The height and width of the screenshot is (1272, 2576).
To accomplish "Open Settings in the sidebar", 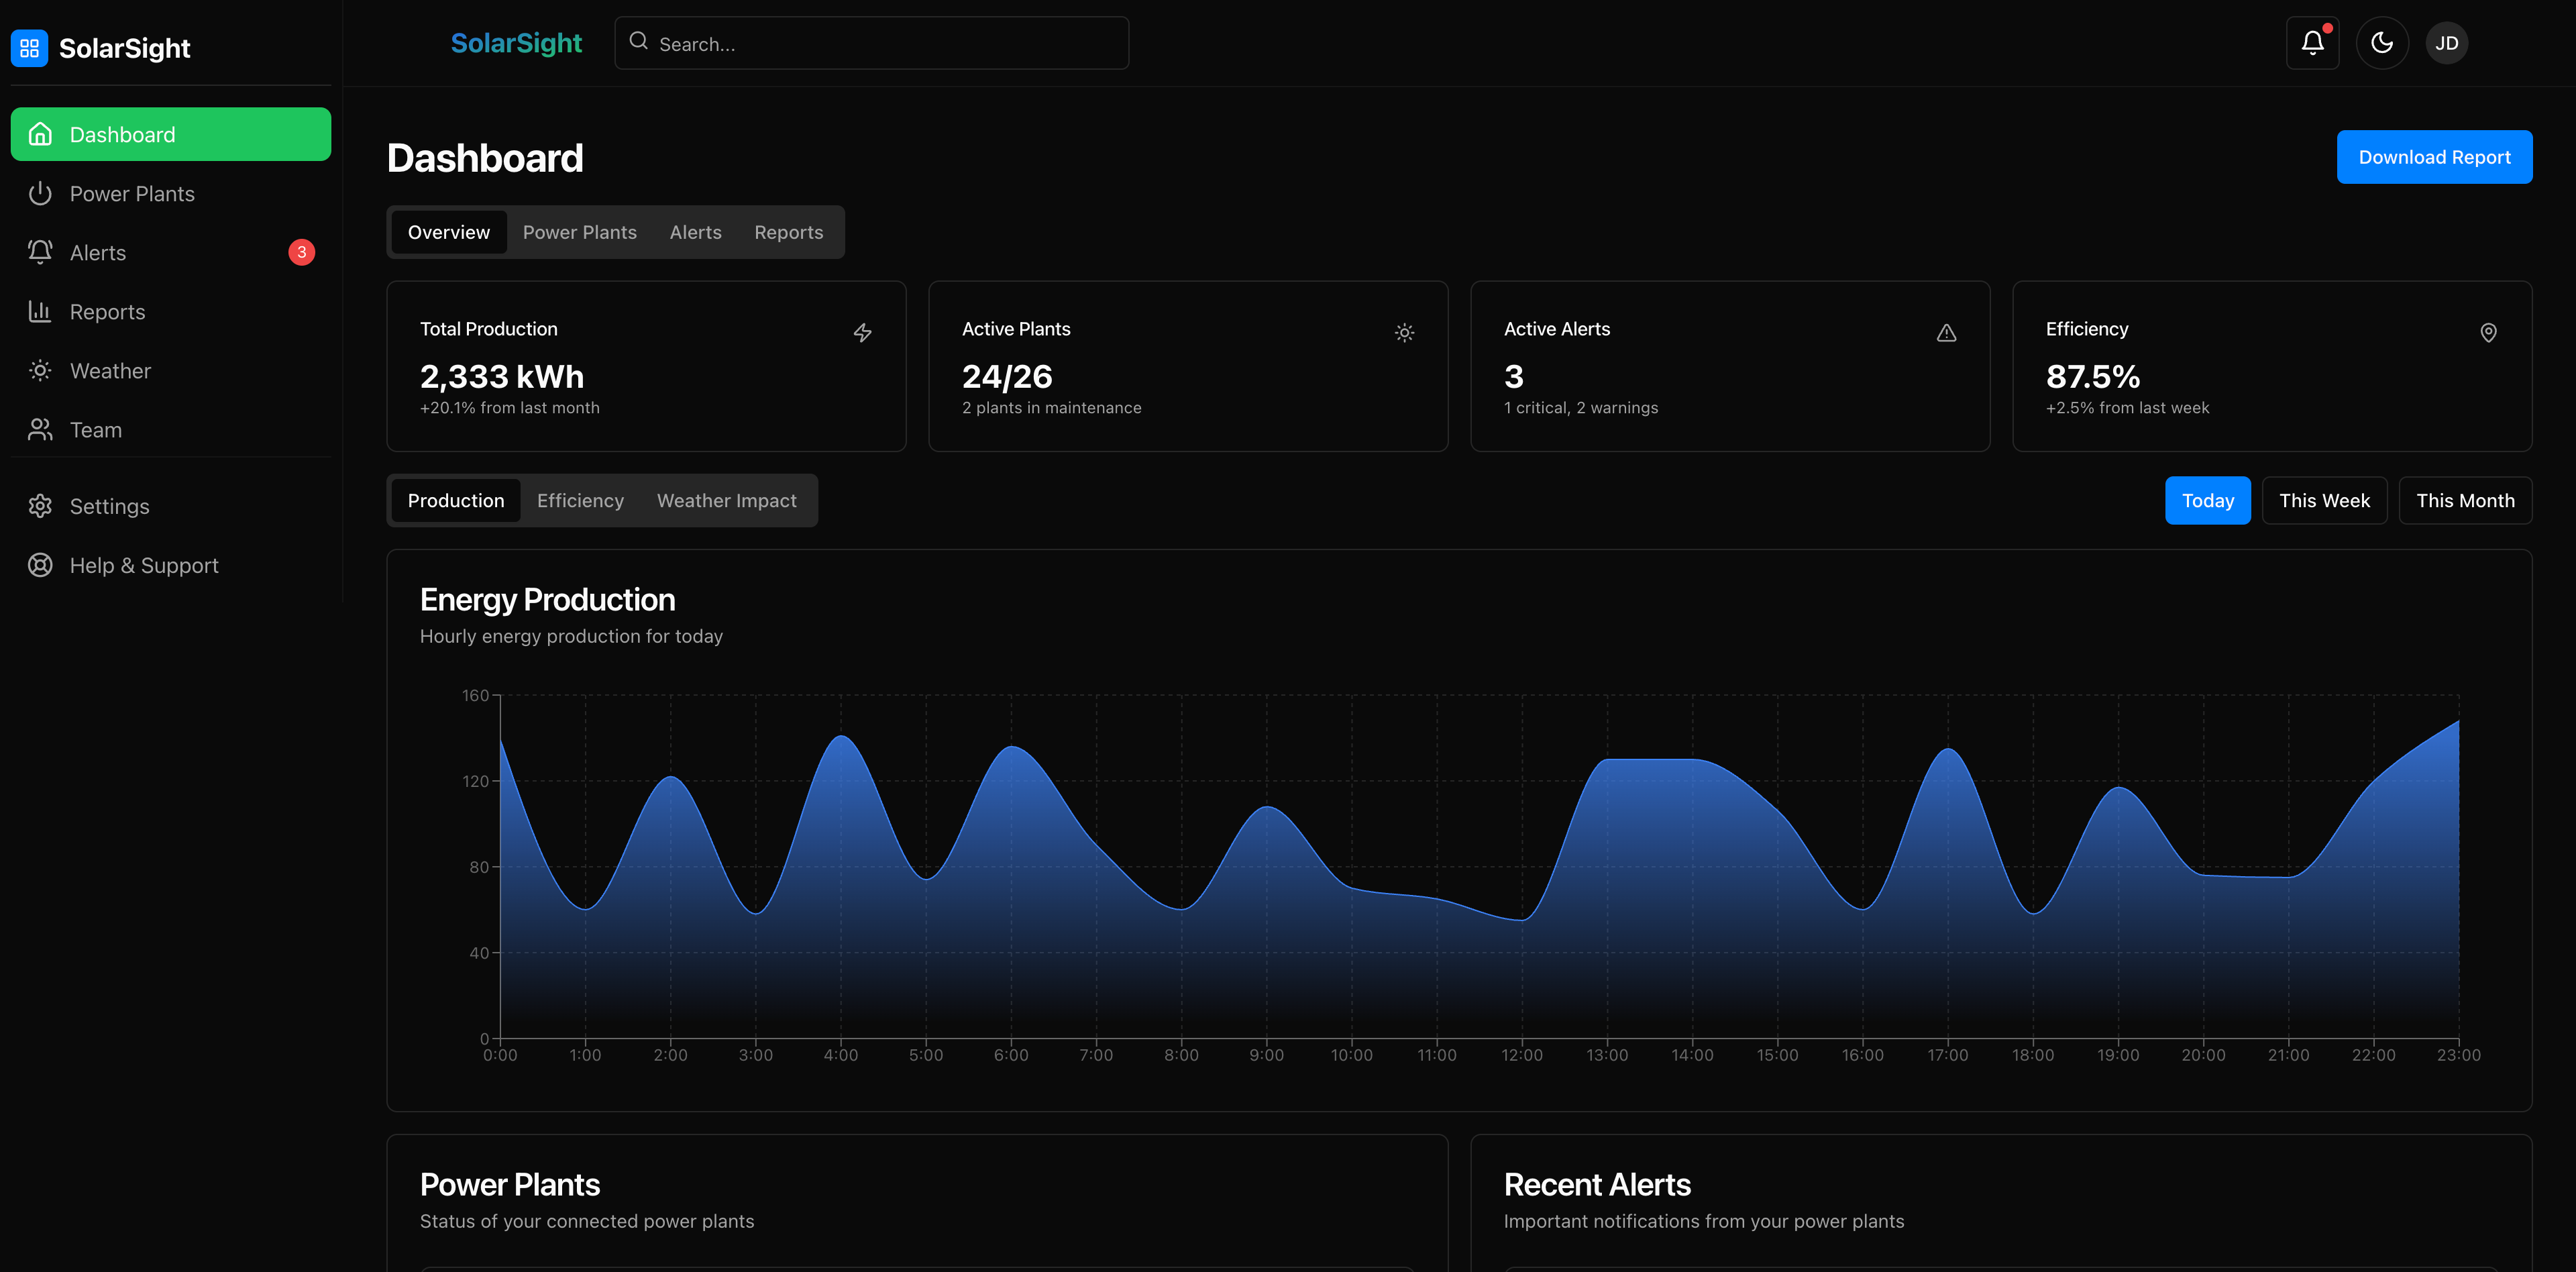I will point(109,507).
